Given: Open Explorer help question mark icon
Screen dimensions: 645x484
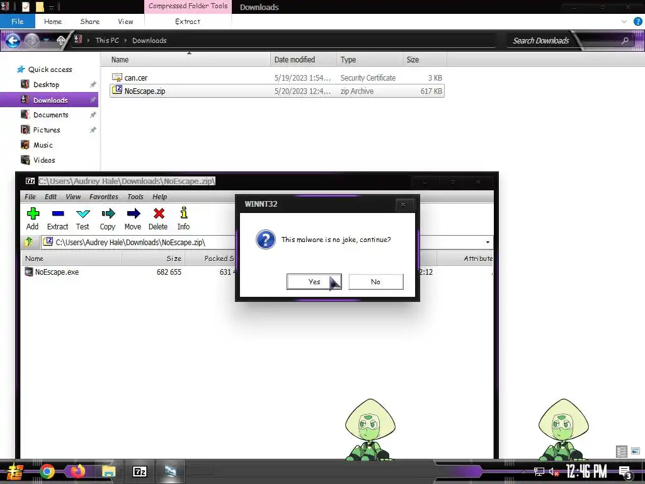Looking at the screenshot, I should tap(638, 21).
